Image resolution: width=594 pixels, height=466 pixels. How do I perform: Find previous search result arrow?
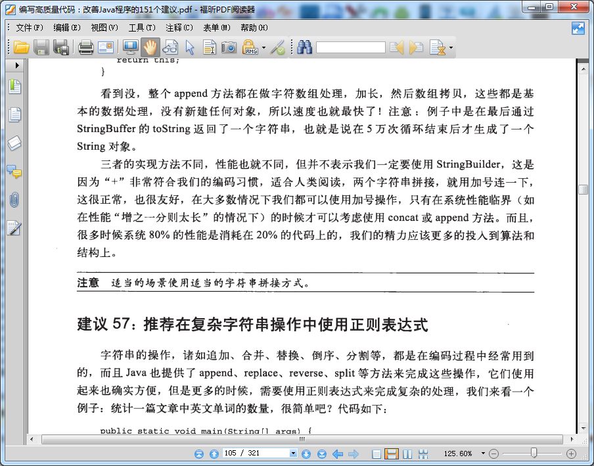(397, 48)
